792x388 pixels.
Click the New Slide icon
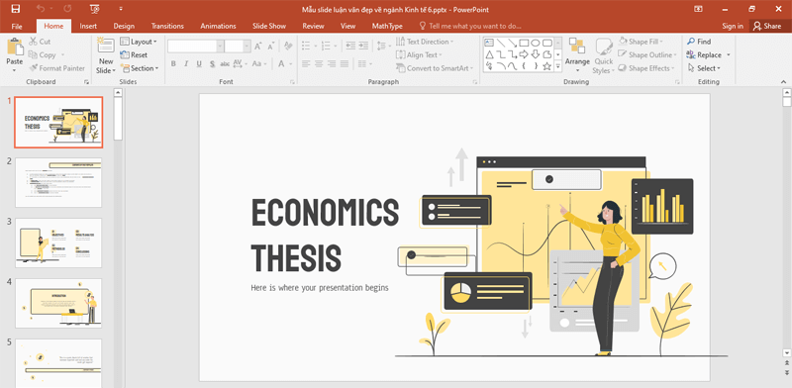pyautogui.click(x=106, y=46)
